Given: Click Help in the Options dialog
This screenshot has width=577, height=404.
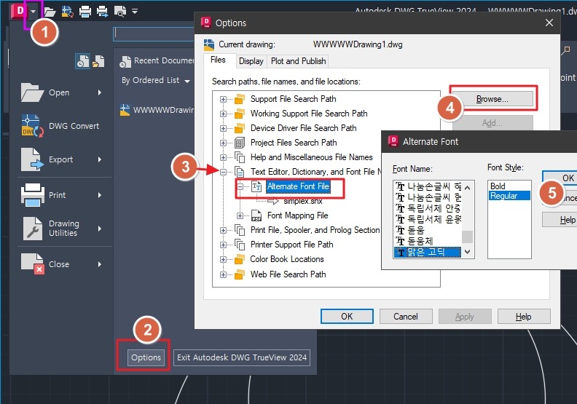Looking at the screenshot, I should [x=524, y=317].
